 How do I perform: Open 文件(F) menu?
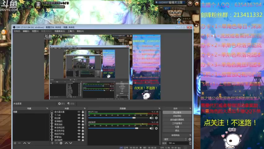(x=17, y=31)
